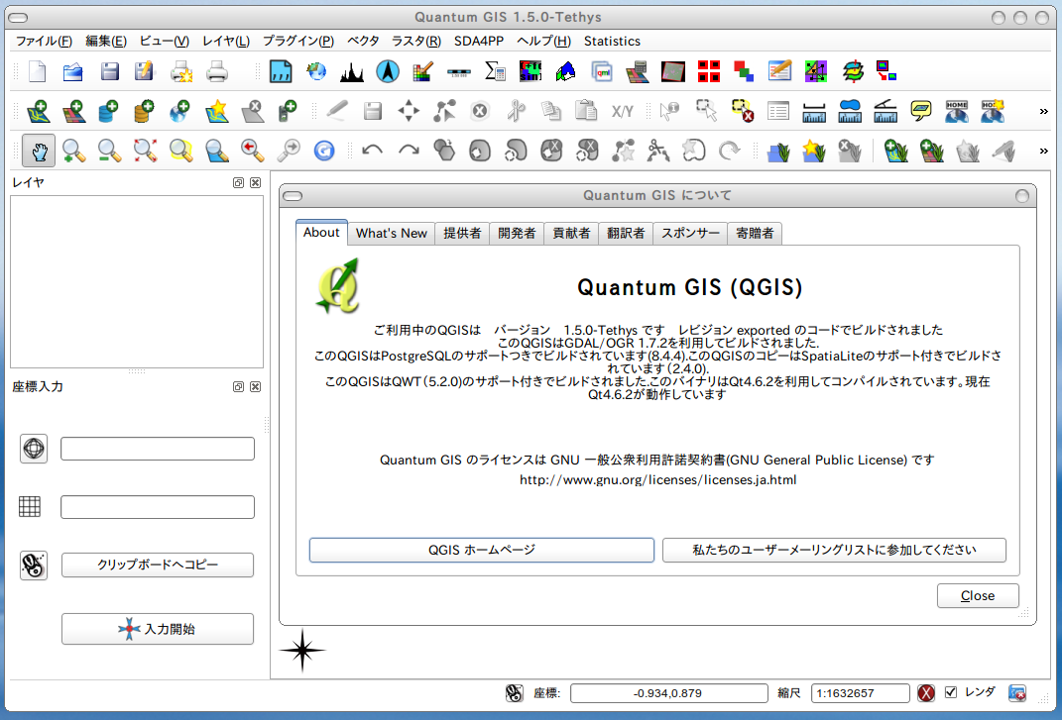Select the Zoom In magnifier tool
Viewport: 1062px width, 720px height.
(x=73, y=151)
